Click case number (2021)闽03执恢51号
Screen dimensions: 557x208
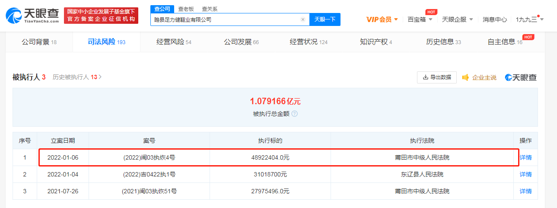pos(149,192)
